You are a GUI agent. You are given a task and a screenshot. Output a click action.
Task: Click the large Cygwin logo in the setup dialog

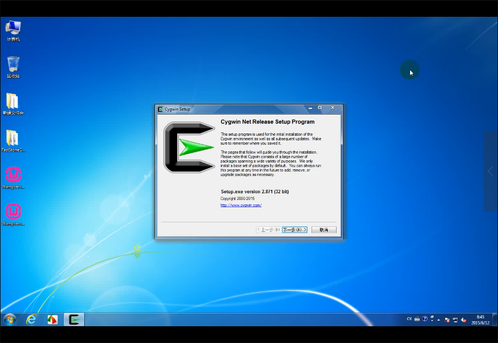pos(189,147)
